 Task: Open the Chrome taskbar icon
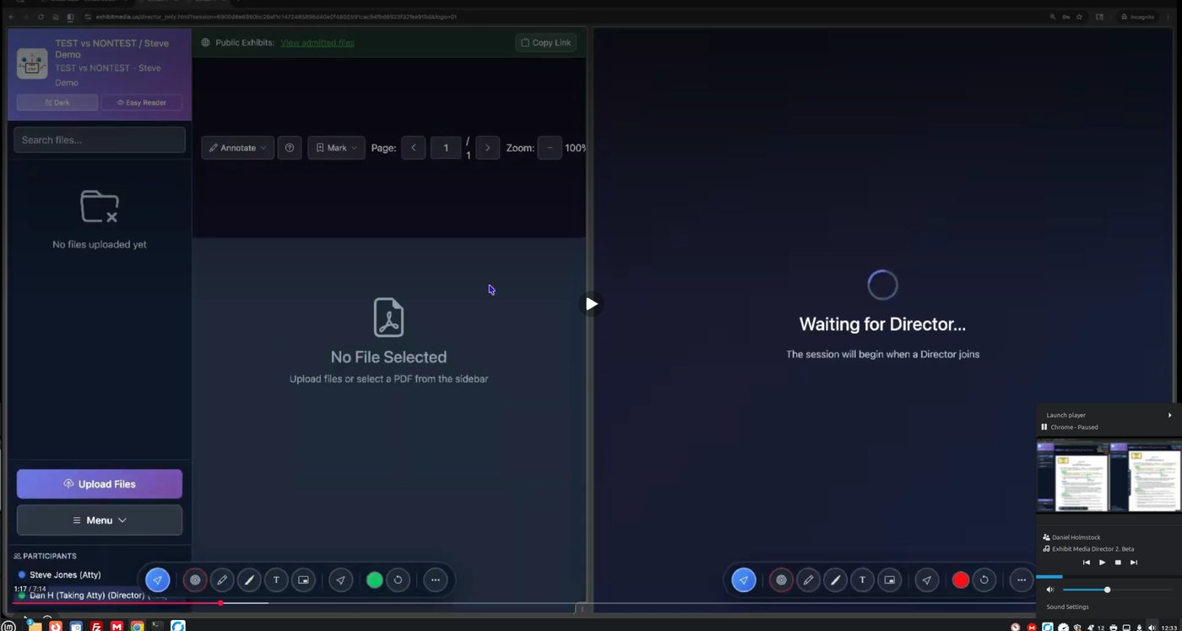tap(137, 626)
